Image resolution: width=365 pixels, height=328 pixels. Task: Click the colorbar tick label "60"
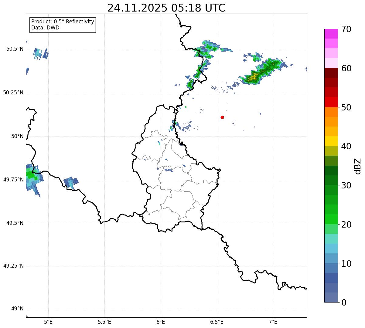pyautogui.click(x=346, y=68)
